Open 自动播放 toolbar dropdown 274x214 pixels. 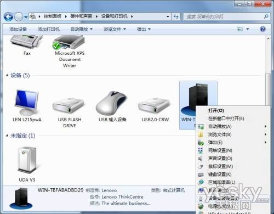[82, 29]
